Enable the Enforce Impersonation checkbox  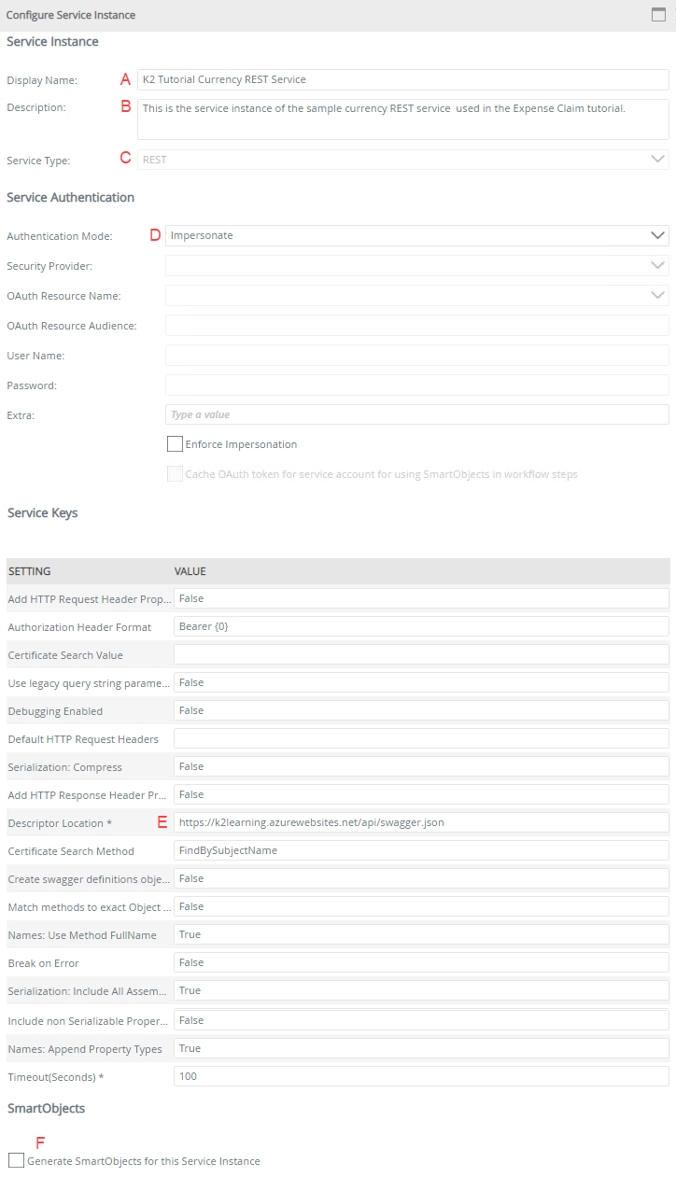(175, 443)
